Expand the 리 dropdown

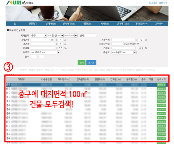click(71, 36)
